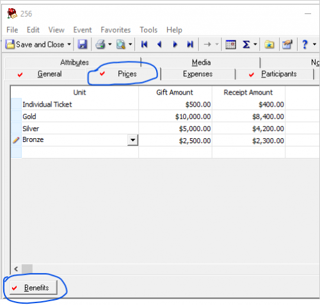Click the horizontal scrollbar thumb
The image size is (320, 305).
coord(27,269)
